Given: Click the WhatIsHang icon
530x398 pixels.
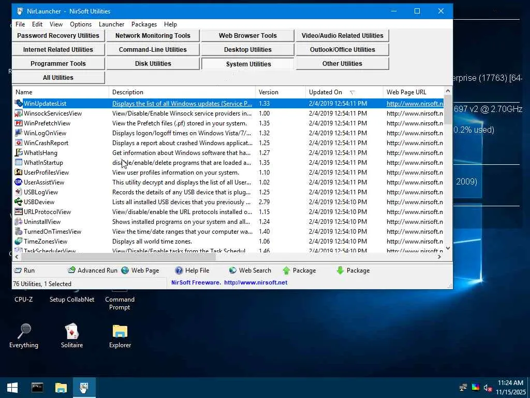Looking at the screenshot, I should pos(19,152).
